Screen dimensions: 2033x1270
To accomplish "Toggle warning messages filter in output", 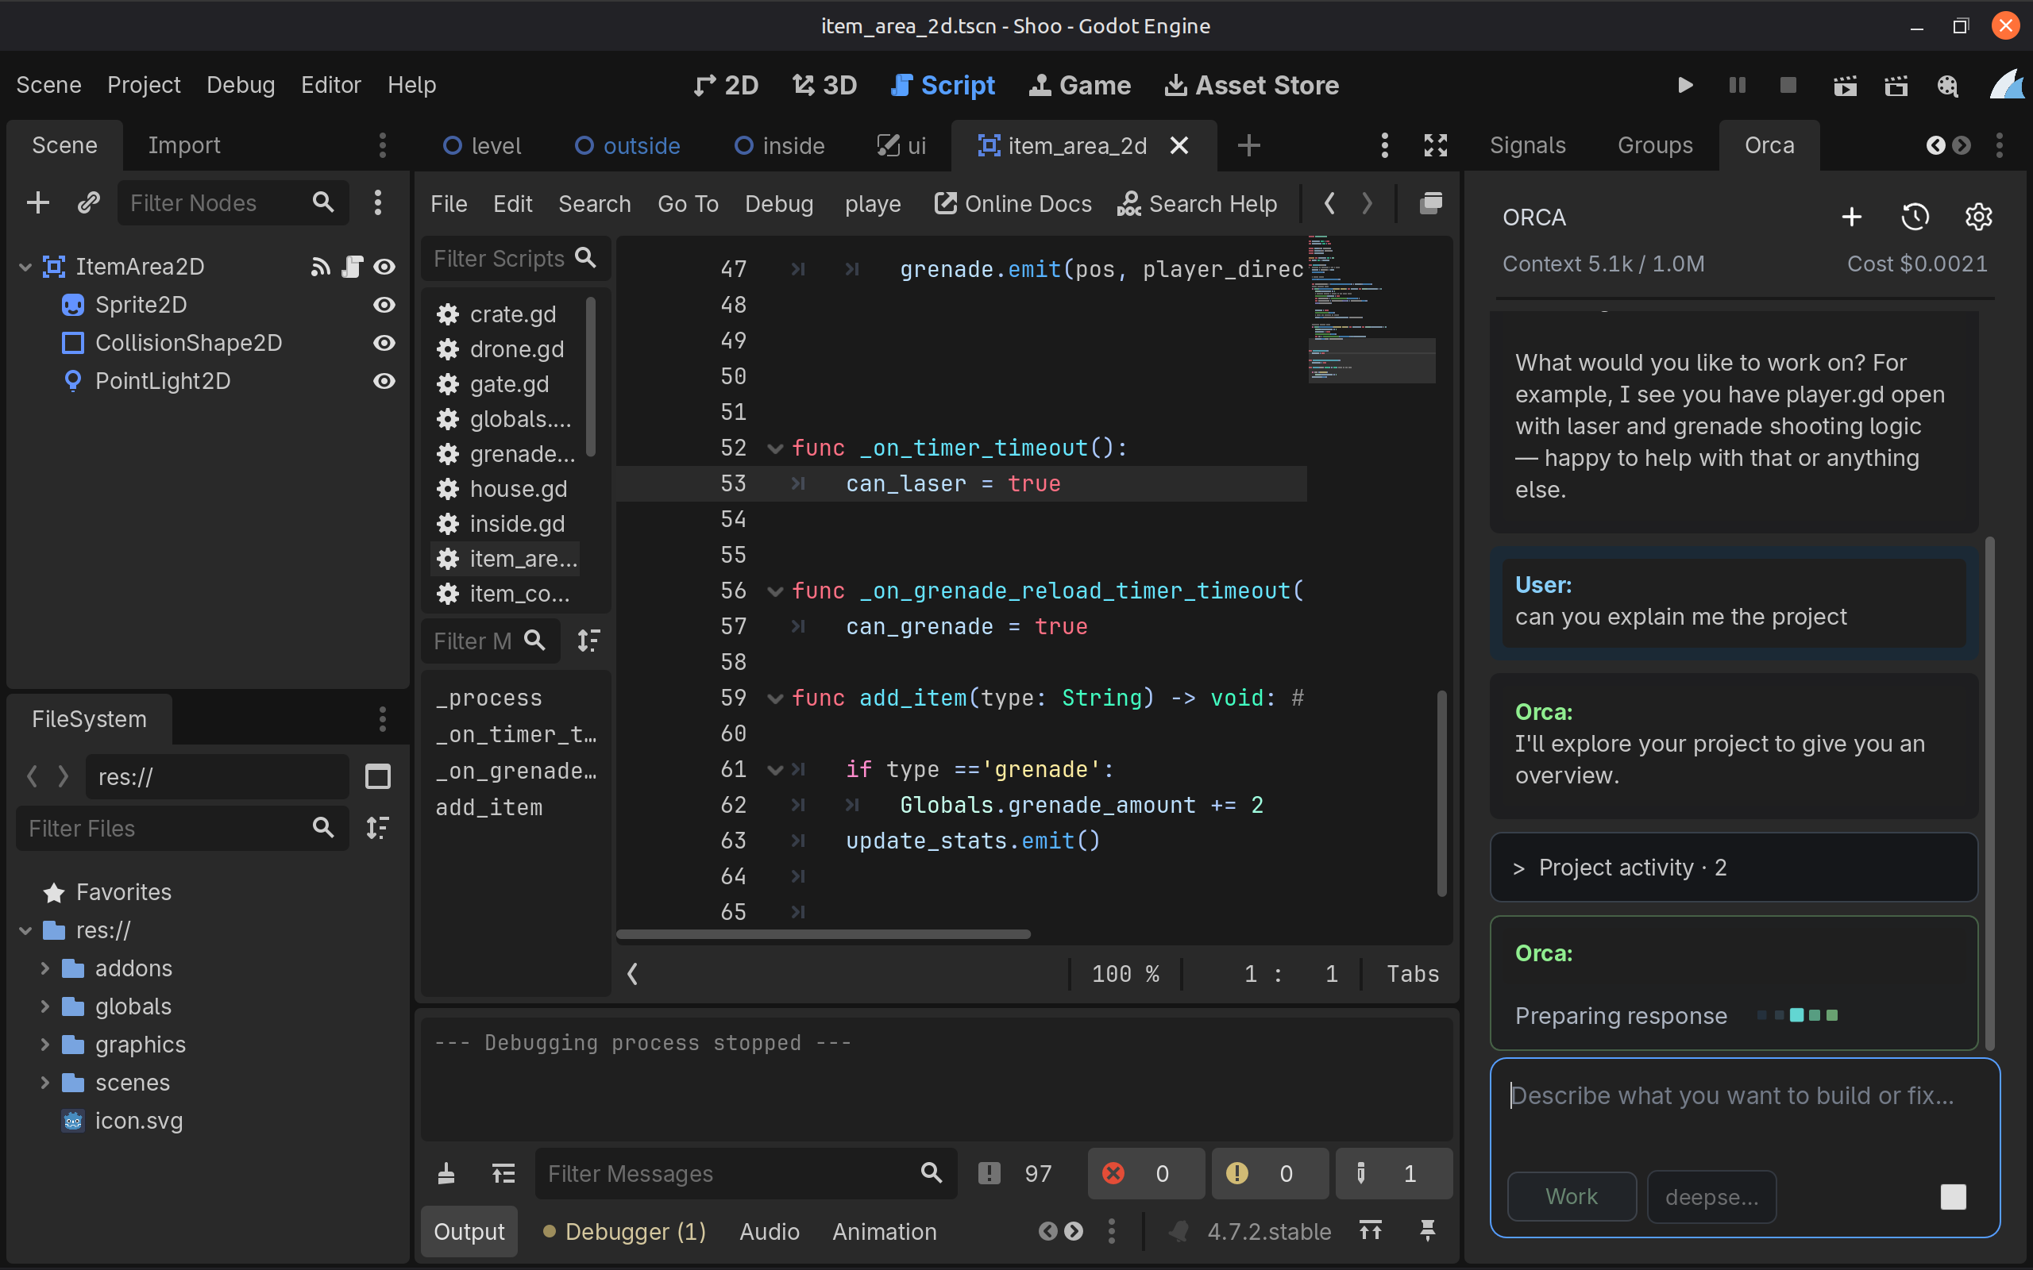I will click(x=1269, y=1173).
